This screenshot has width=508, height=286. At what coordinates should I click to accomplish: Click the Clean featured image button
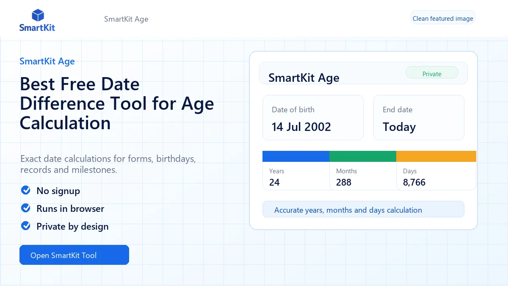coord(443,18)
